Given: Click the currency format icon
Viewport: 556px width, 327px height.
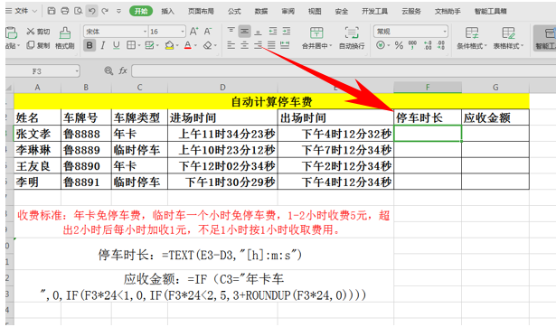Looking at the screenshot, I should click(381, 45).
